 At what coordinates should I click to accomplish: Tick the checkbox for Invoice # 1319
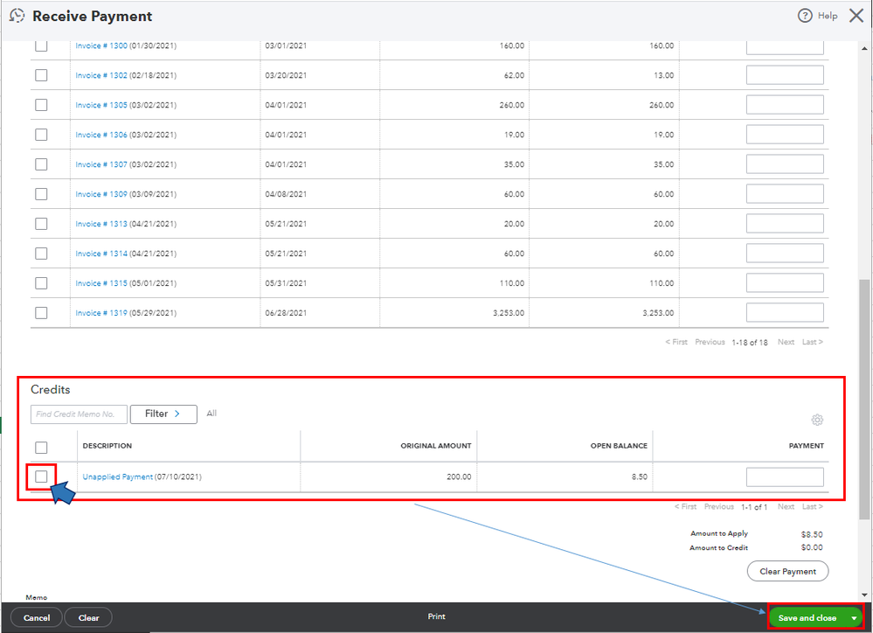point(41,313)
